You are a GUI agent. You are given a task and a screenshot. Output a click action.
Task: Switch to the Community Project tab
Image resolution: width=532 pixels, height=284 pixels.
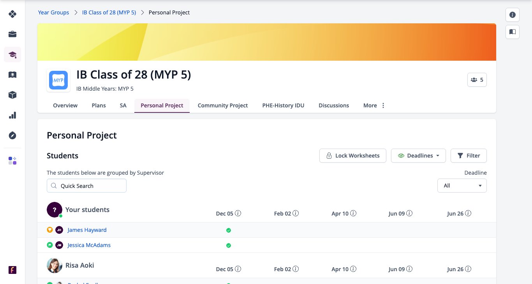click(x=223, y=105)
